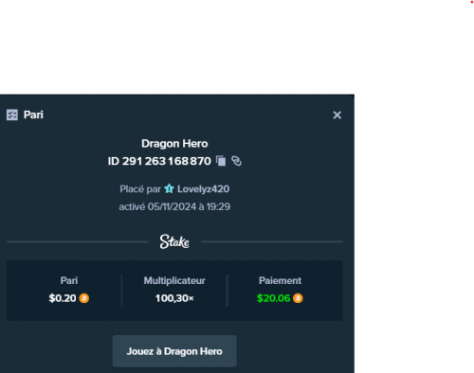Click the Paiement label
474x373 pixels.
280,280
